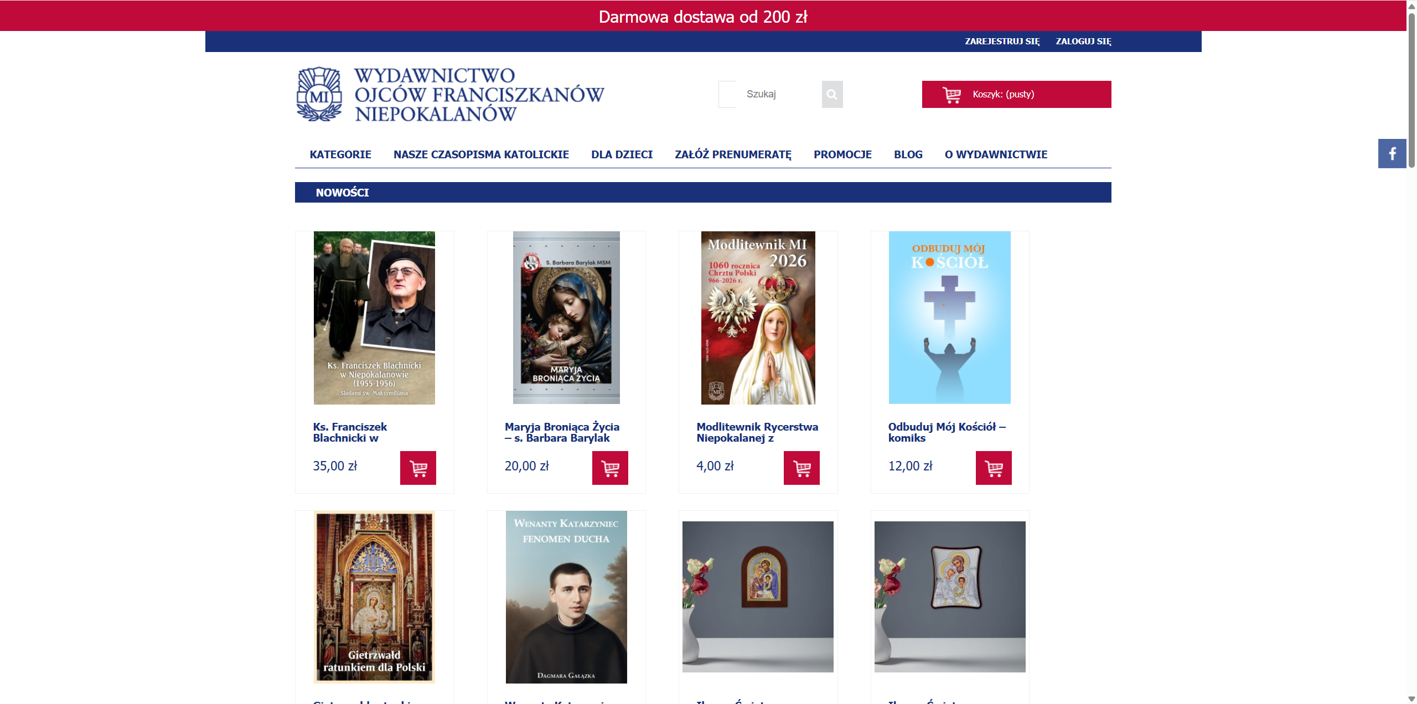Viewport: 1417px width, 704px height.
Task: Click the Zarejestruj się link
Action: click(x=1002, y=42)
